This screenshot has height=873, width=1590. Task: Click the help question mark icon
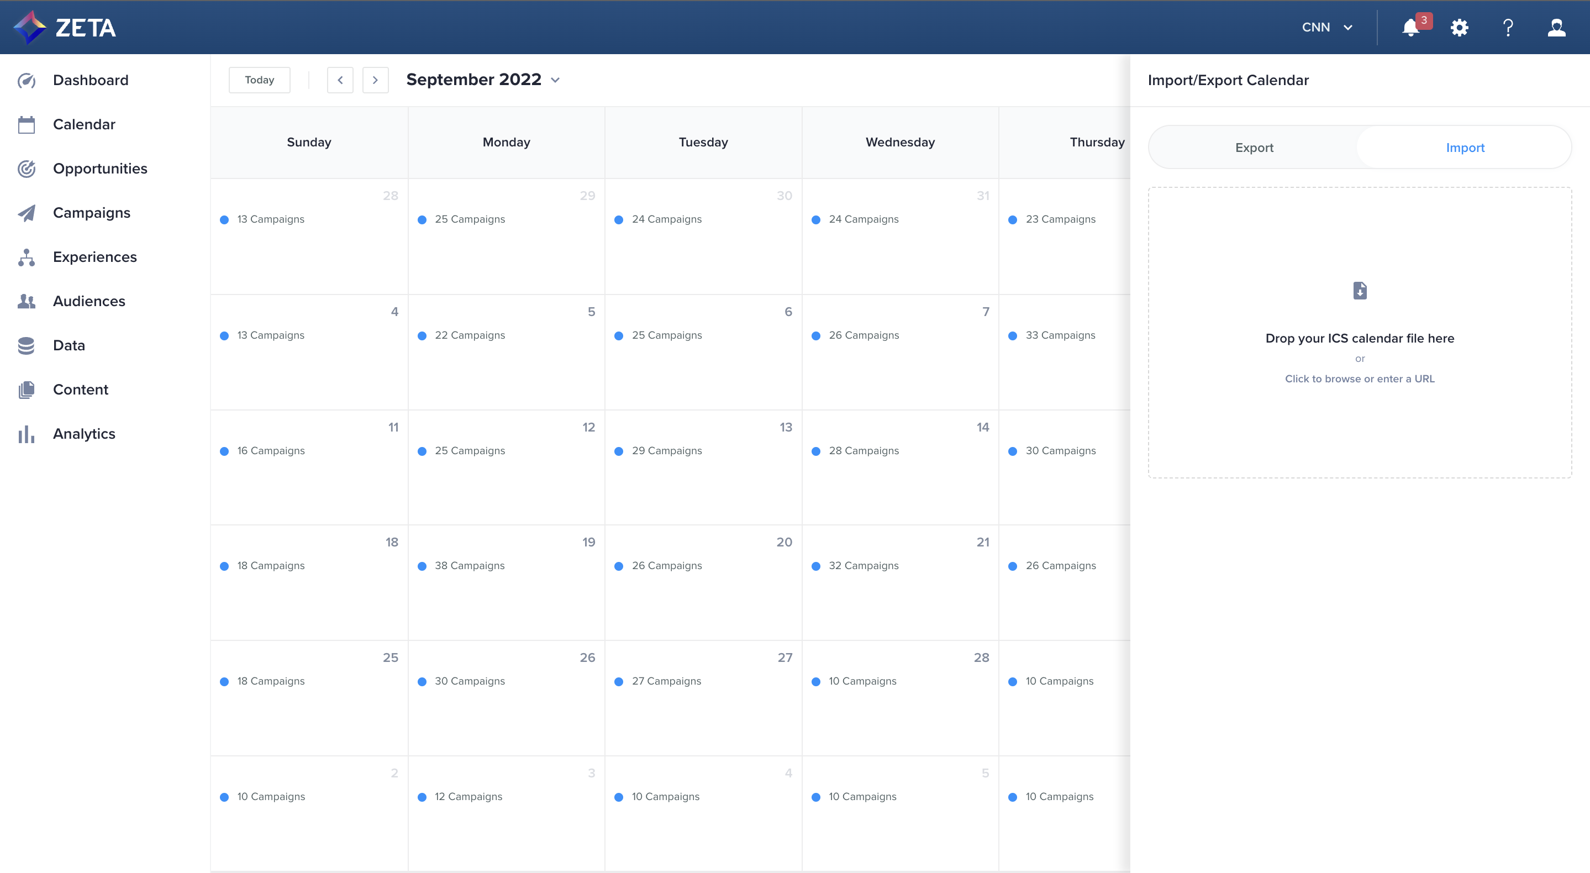click(x=1508, y=28)
